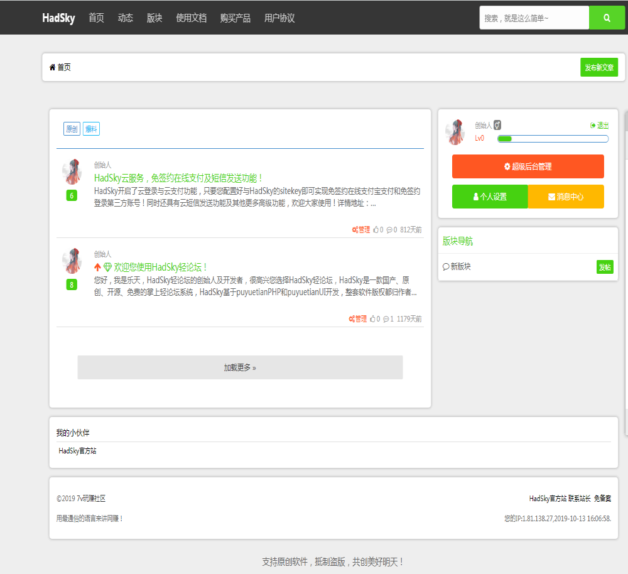Screen dimensions: 628x574
Task: Click footer link 免备案
Action: click(x=602, y=498)
